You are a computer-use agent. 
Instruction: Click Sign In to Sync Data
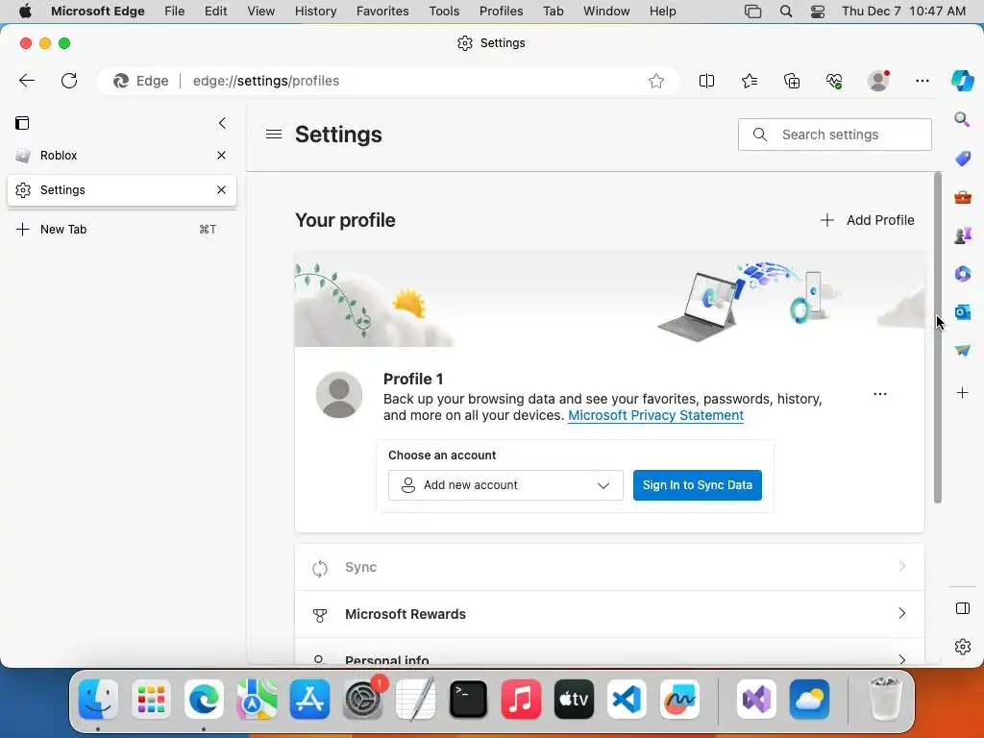pyautogui.click(x=698, y=485)
